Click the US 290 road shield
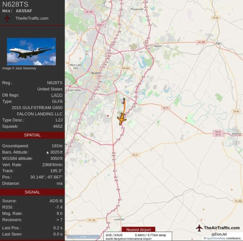This screenshot has height=241, width=243. tap(201, 42)
